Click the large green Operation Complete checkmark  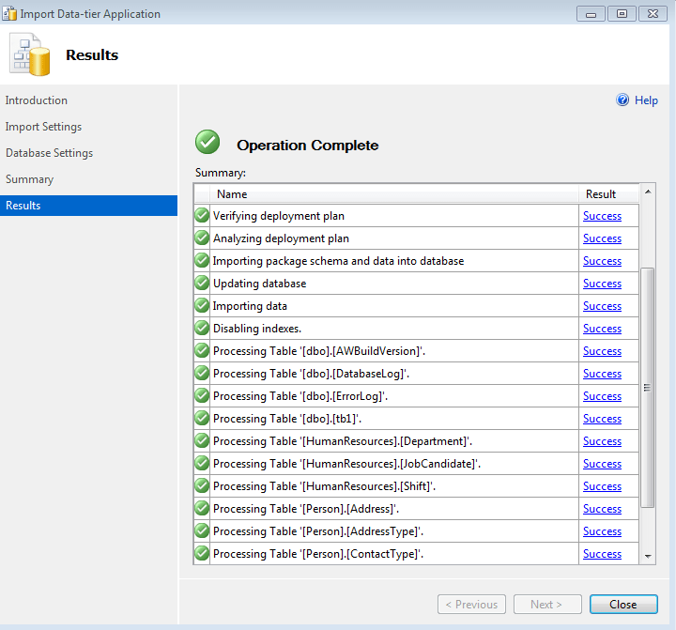click(x=207, y=143)
